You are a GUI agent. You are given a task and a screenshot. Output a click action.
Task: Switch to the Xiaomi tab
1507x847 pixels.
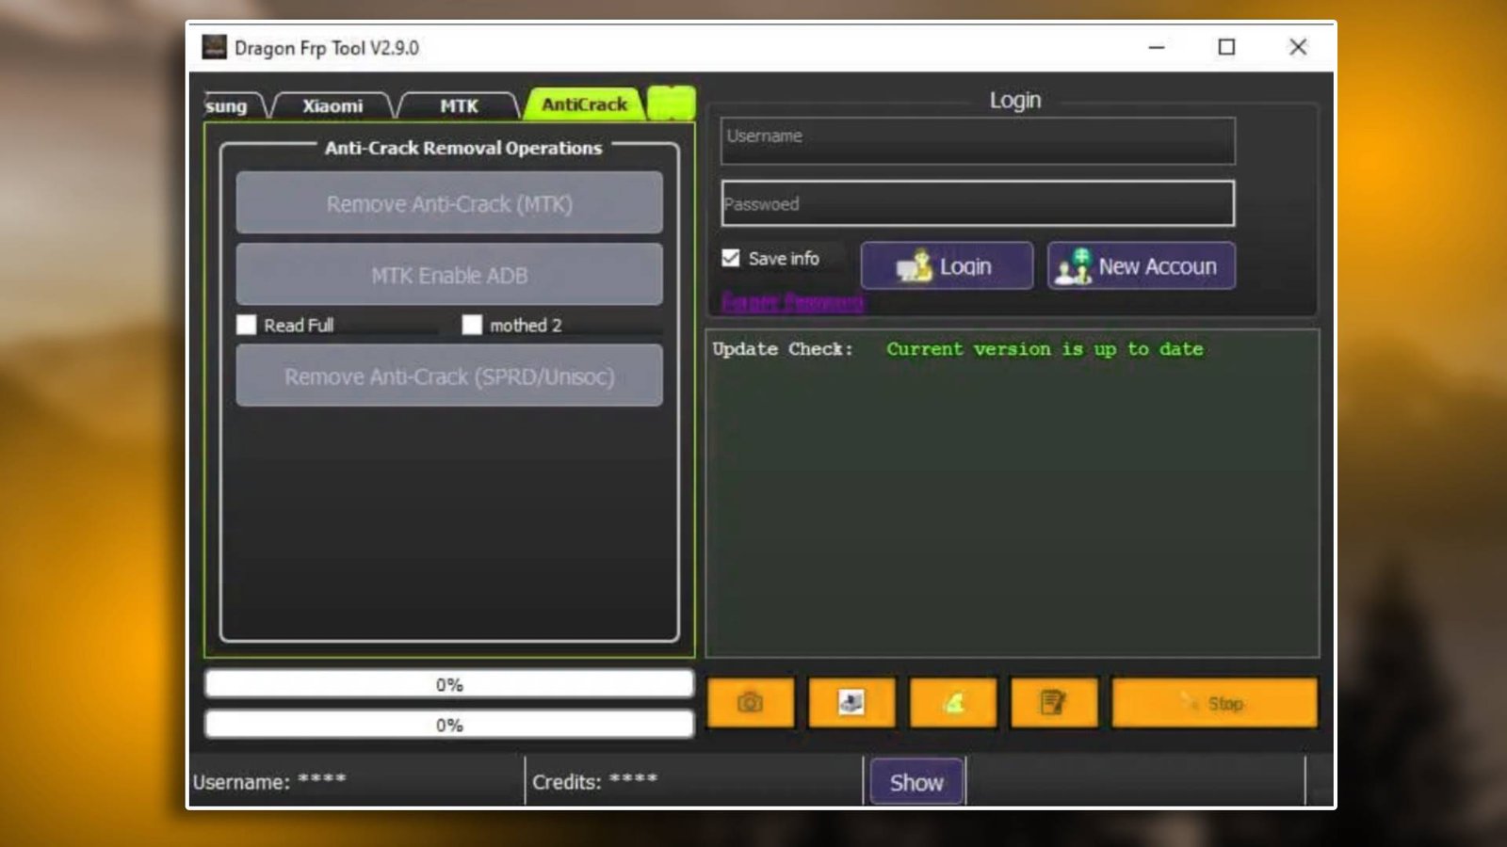click(x=332, y=105)
